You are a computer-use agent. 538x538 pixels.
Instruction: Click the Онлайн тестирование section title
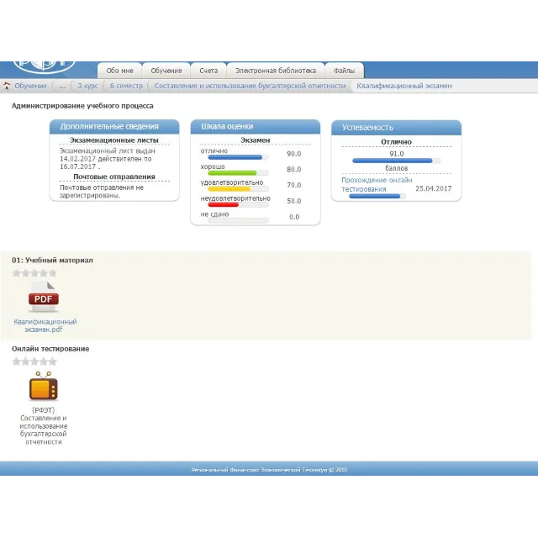(x=50, y=349)
